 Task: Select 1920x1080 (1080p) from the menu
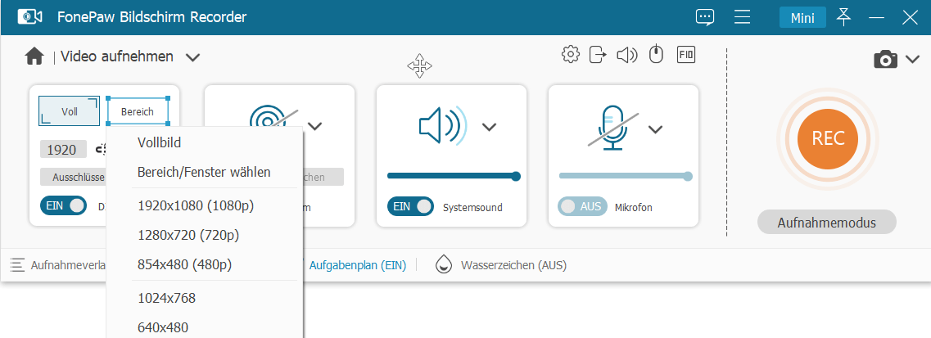coord(196,205)
